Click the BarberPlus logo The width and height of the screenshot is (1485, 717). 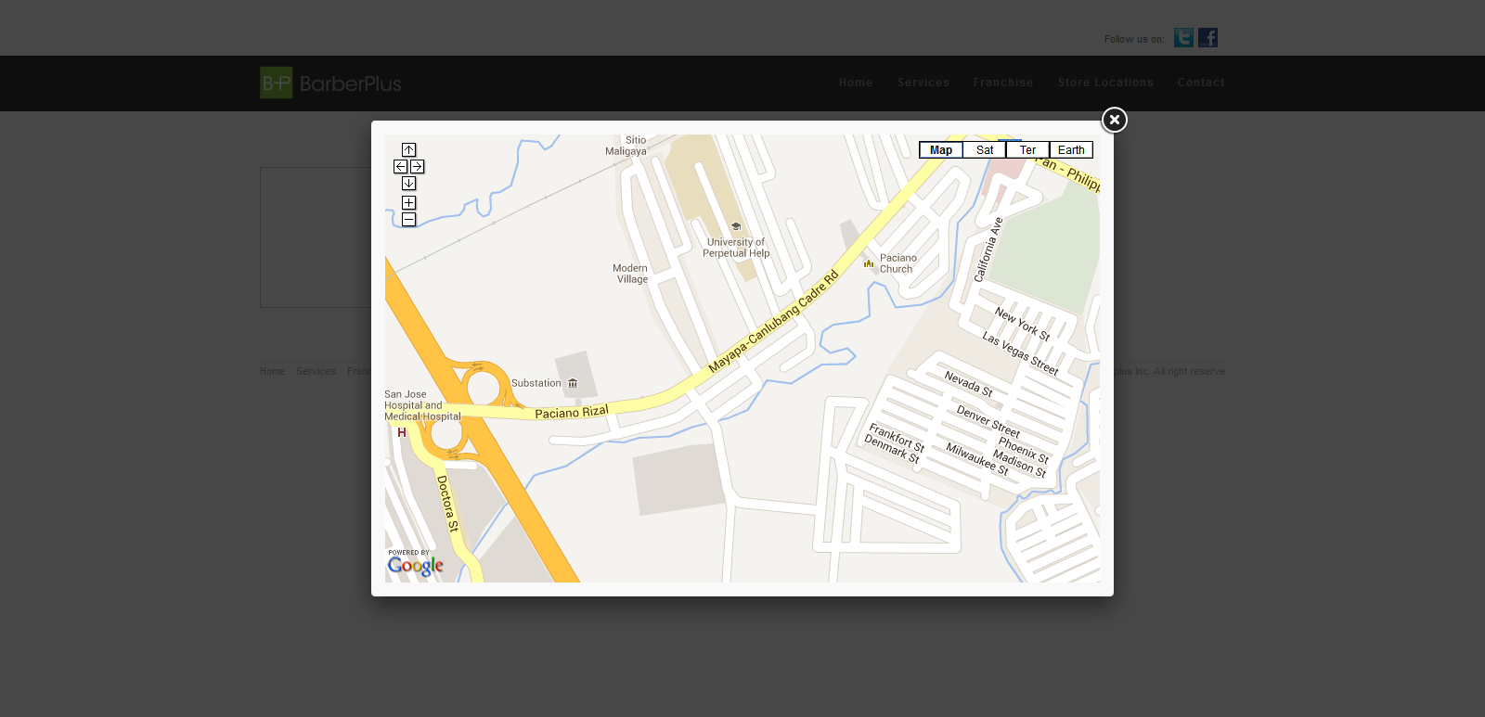coord(330,83)
